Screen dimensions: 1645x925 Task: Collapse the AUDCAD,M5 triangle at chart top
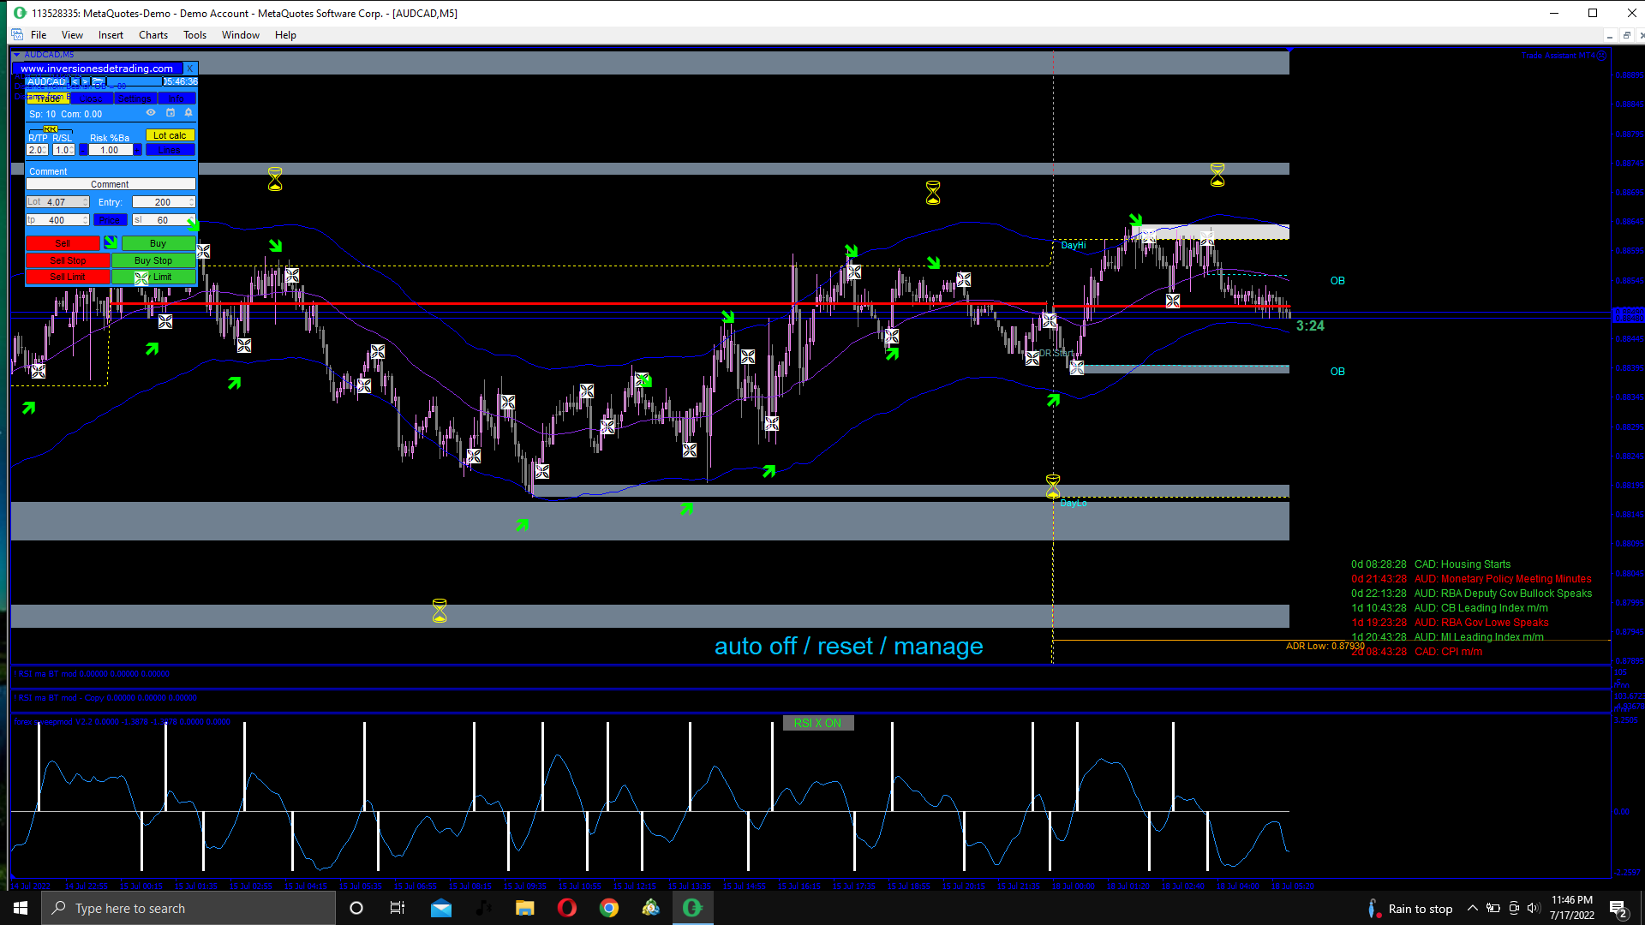coord(16,55)
